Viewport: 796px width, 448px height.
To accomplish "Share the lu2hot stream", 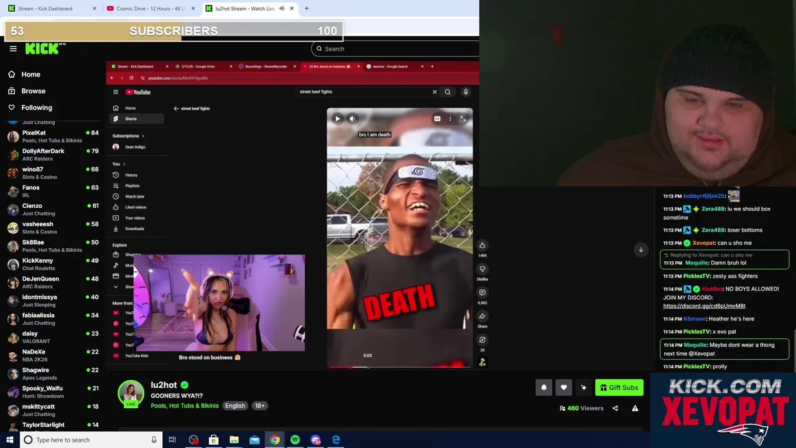I will [615, 408].
